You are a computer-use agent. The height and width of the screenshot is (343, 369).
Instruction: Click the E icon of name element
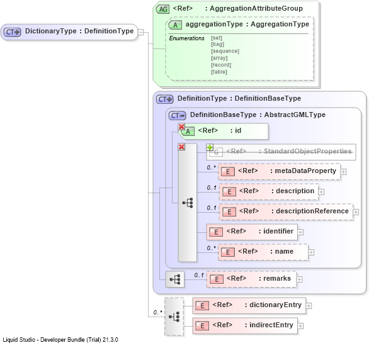coord(228,252)
